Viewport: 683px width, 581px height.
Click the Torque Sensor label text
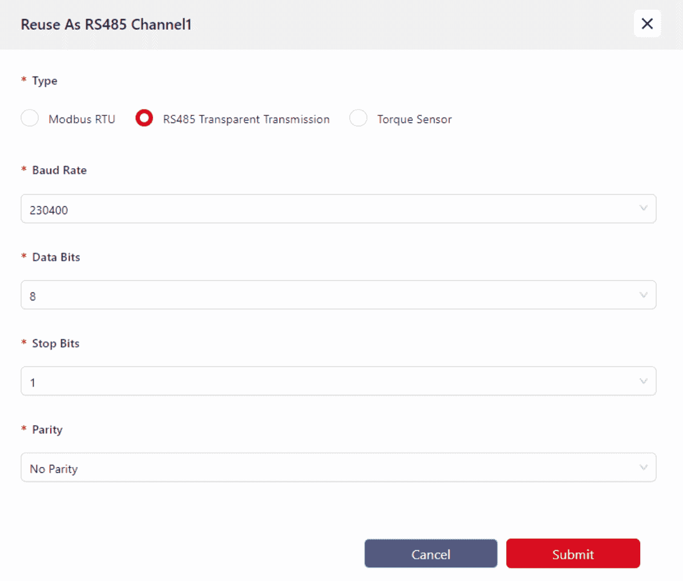[414, 119]
